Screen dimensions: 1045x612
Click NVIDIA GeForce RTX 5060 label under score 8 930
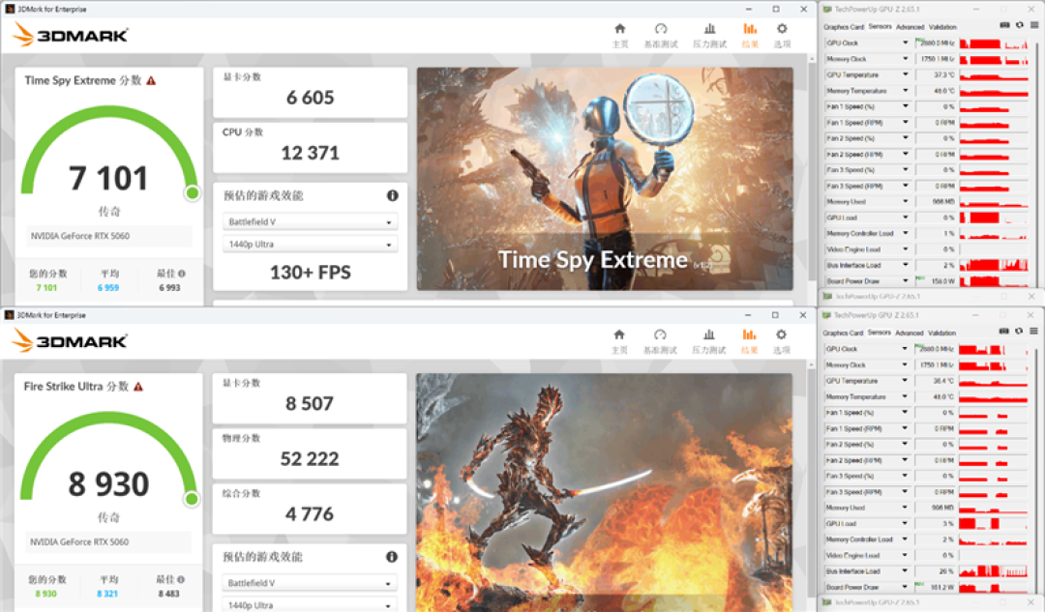click(x=79, y=542)
